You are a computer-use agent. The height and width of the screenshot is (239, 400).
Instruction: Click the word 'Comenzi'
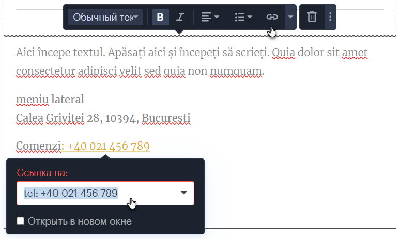(x=38, y=146)
